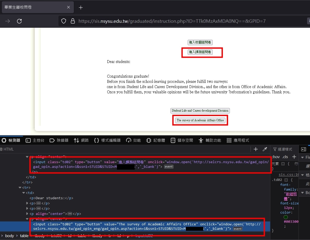Screen dimensions: 310x240
Task: Click the padlock site security icon
Action: [73, 21]
